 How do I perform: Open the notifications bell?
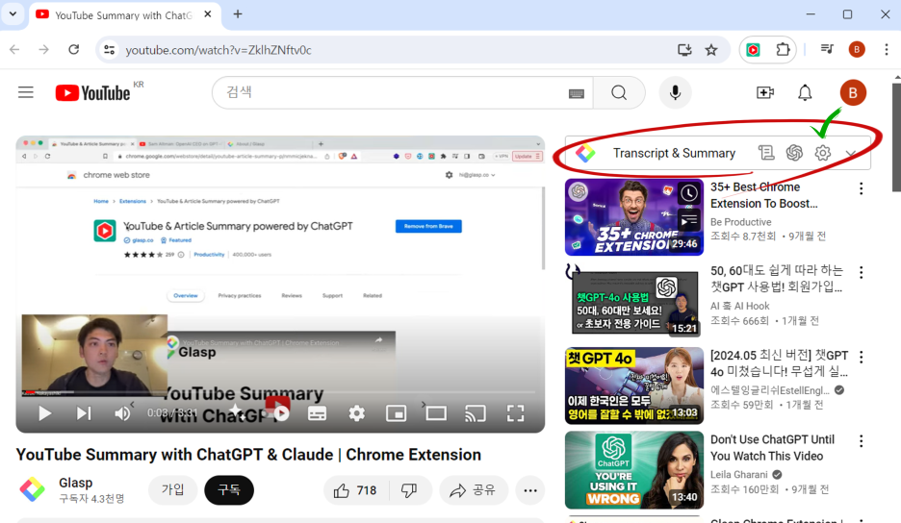click(805, 92)
